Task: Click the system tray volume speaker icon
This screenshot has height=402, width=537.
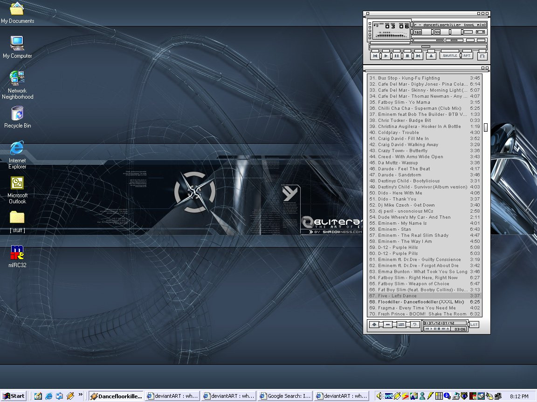Action: click(379, 396)
